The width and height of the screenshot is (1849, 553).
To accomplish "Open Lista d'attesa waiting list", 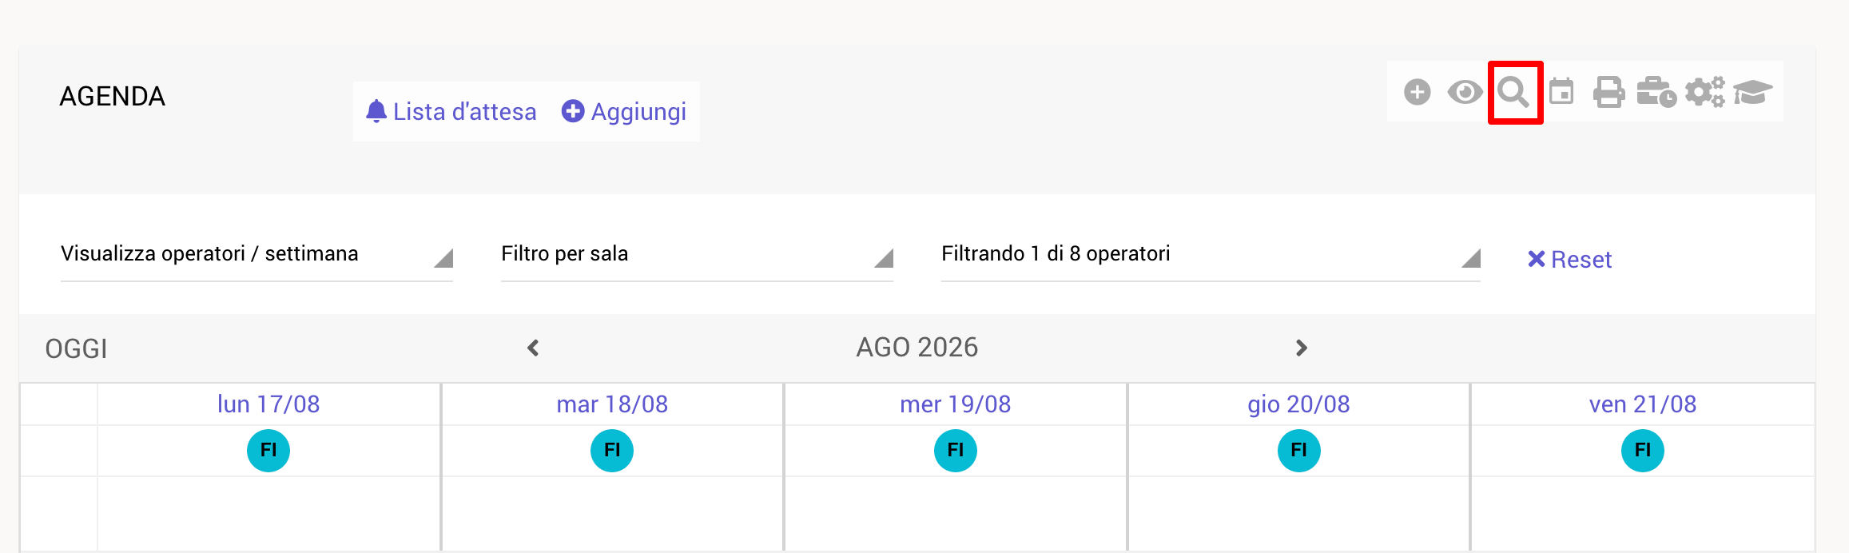I will [451, 112].
